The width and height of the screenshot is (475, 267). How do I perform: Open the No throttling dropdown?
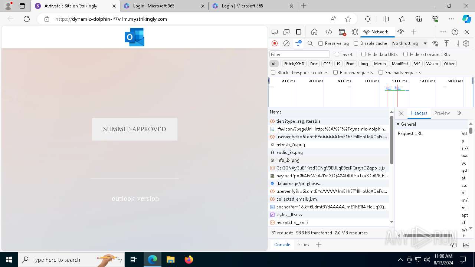(x=409, y=43)
